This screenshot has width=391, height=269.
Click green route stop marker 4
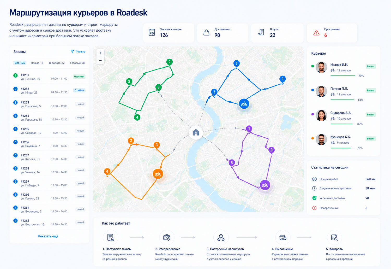137,118
